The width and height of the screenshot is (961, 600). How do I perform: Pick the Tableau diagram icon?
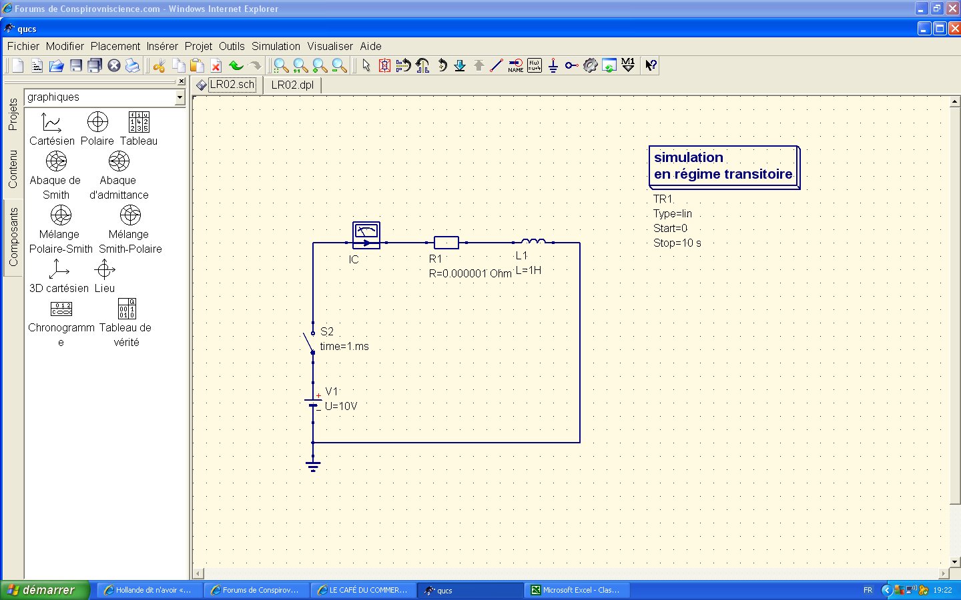click(x=139, y=123)
